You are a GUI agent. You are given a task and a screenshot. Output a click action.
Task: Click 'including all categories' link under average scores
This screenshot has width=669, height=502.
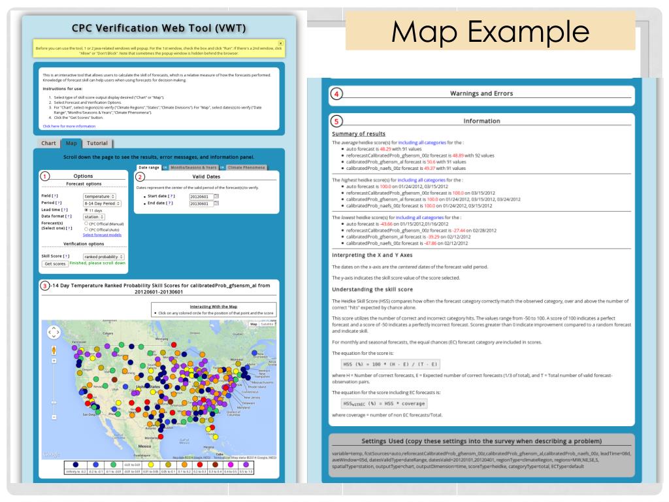(421, 142)
